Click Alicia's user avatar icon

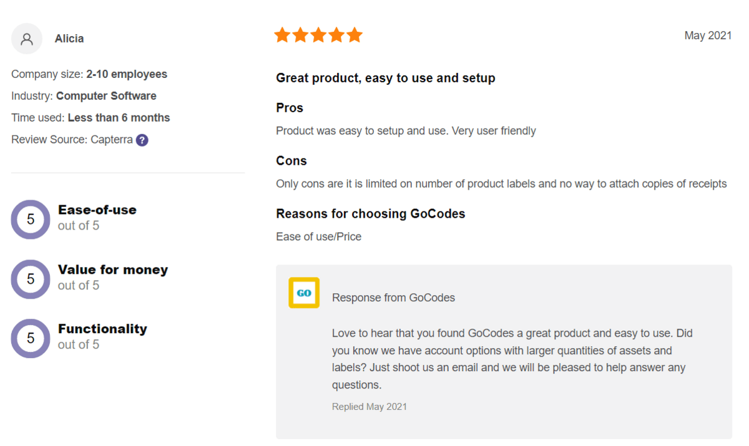(27, 39)
